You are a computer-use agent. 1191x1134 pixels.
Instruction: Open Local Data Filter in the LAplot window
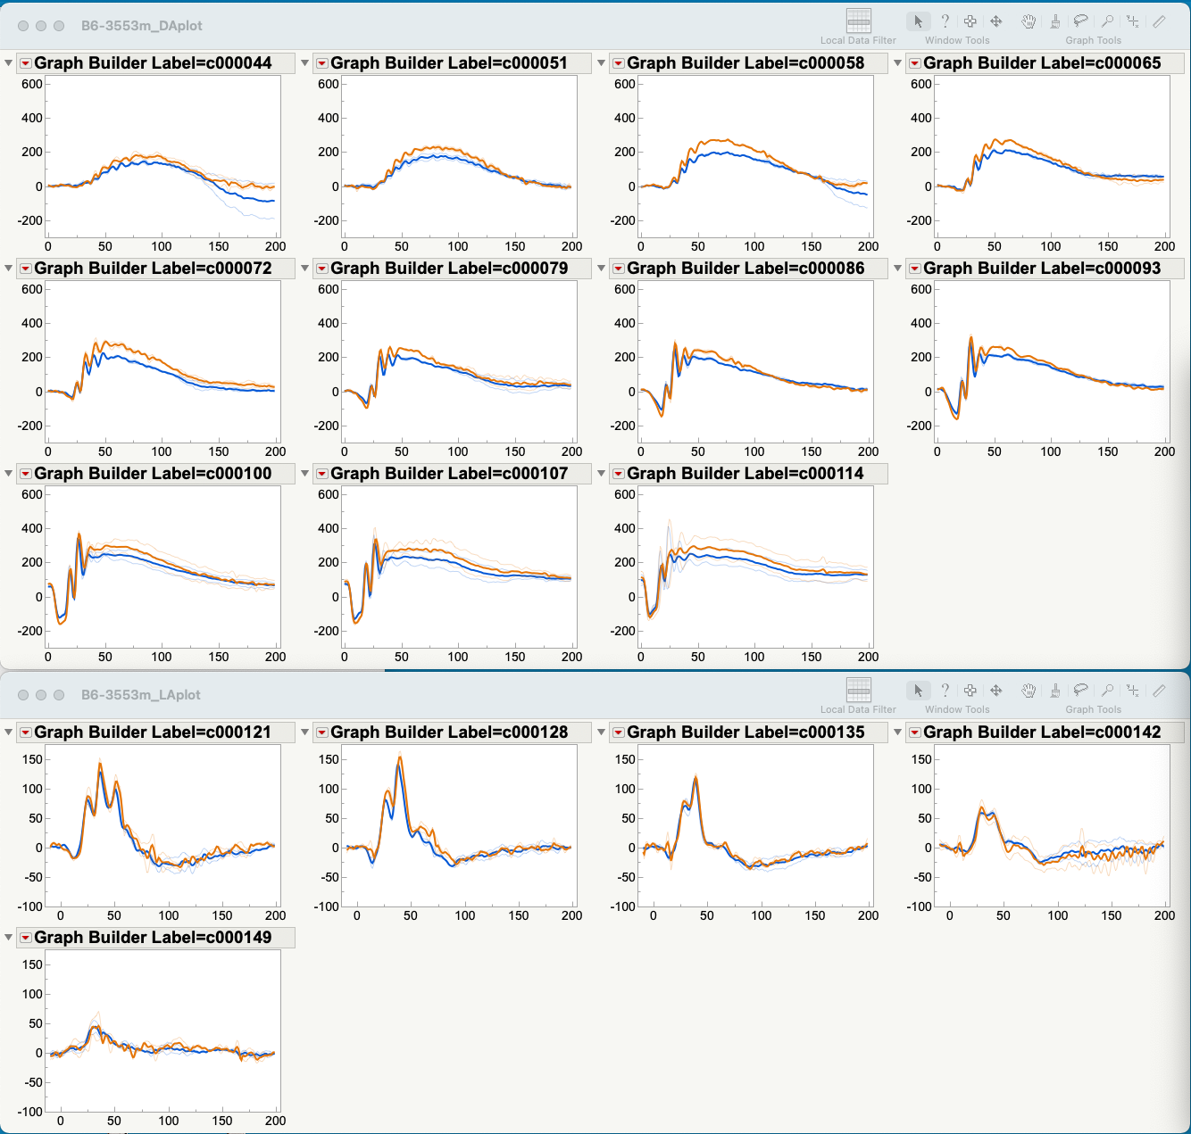[x=857, y=691]
